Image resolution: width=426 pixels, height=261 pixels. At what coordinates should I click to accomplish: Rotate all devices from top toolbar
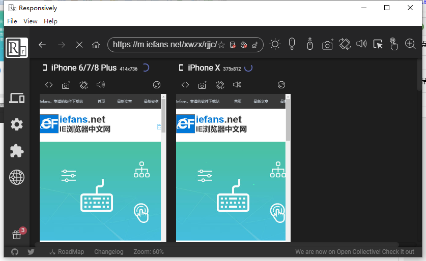coord(345,44)
